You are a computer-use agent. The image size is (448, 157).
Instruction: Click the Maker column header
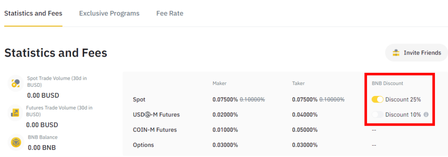pyautogui.click(x=220, y=83)
